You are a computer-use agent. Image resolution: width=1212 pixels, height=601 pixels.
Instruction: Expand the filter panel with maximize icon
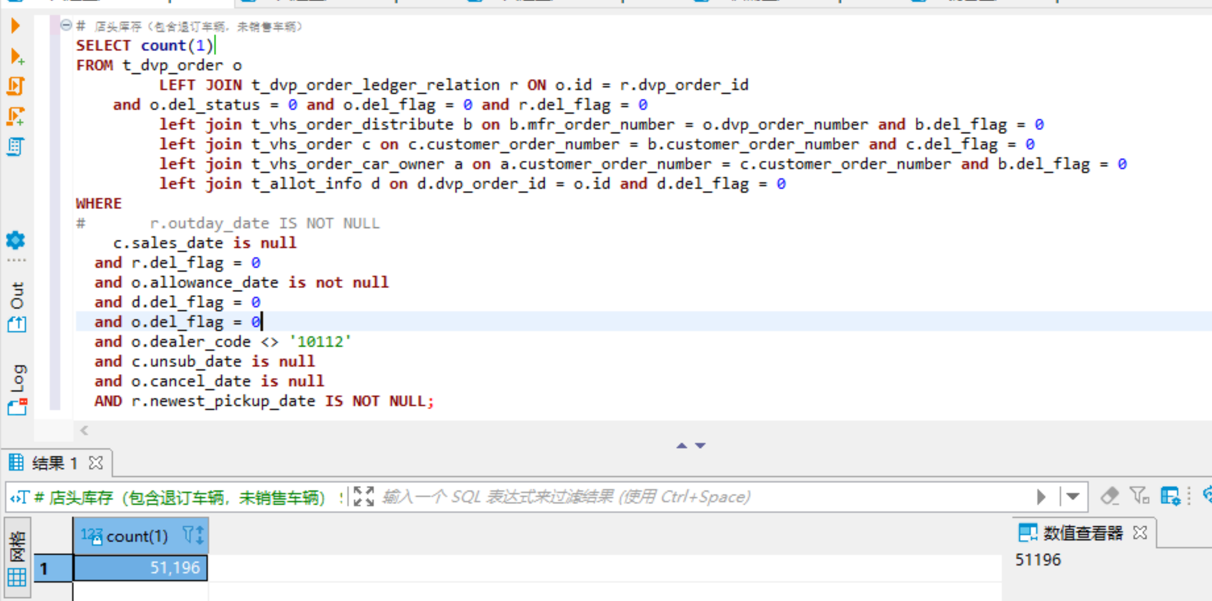(363, 497)
